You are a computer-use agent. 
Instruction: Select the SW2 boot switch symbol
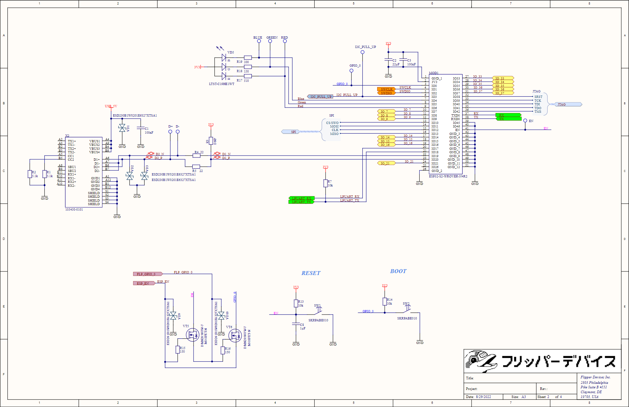pyautogui.click(x=407, y=309)
